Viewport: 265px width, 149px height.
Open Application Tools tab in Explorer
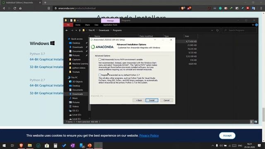click(110, 25)
